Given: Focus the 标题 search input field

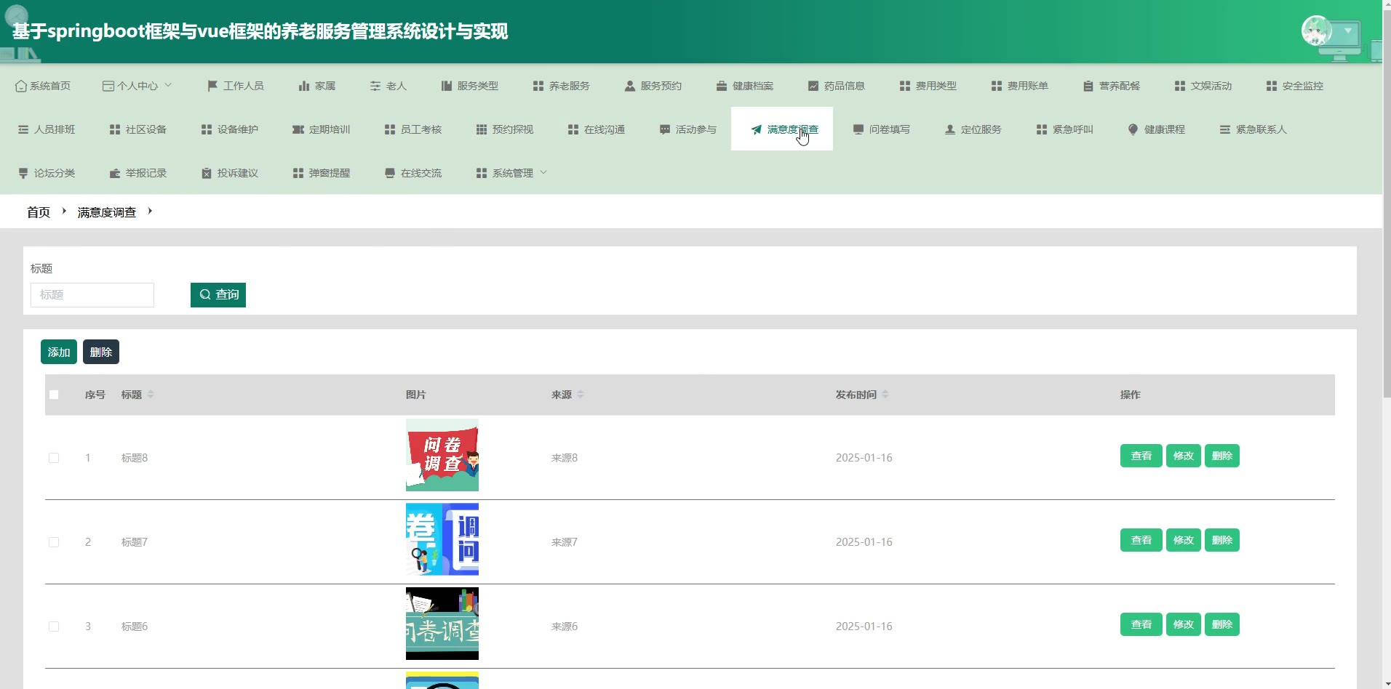Looking at the screenshot, I should coord(92,295).
